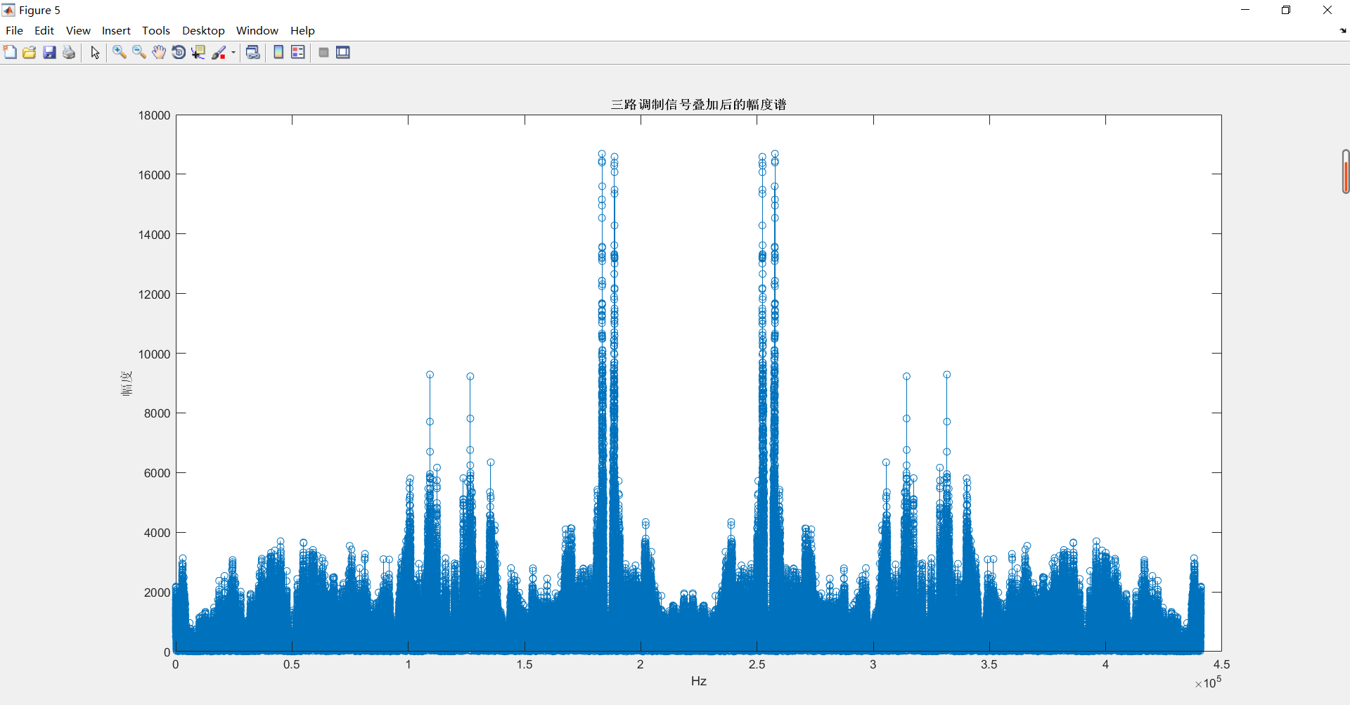The image size is (1350, 705).
Task: Open the Help menu
Action: 302,30
